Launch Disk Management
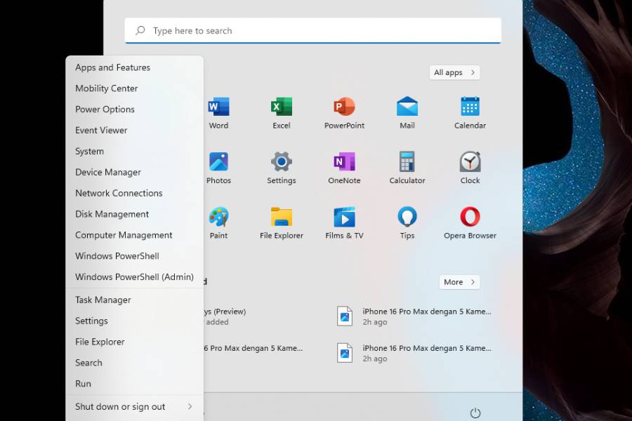632x421 pixels. (135, 214)
